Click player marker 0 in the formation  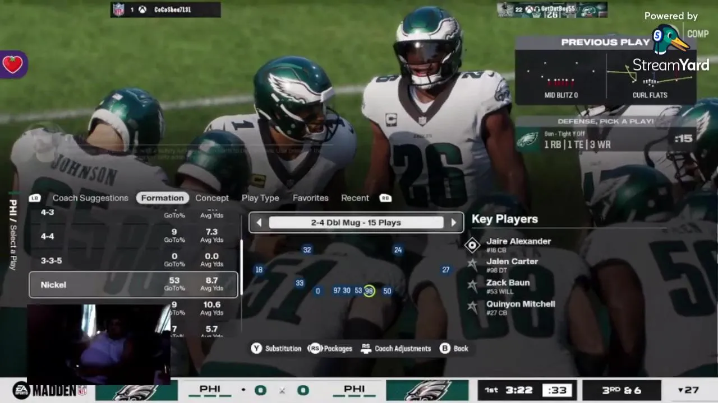318,291
